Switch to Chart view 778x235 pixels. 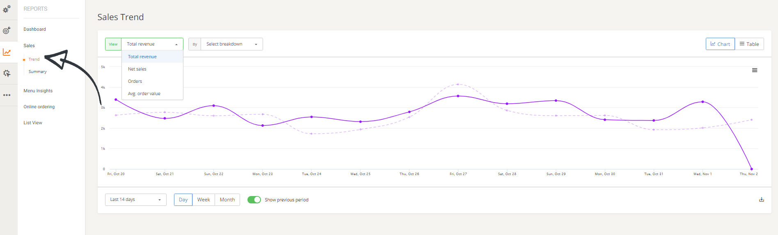[720, 44]
